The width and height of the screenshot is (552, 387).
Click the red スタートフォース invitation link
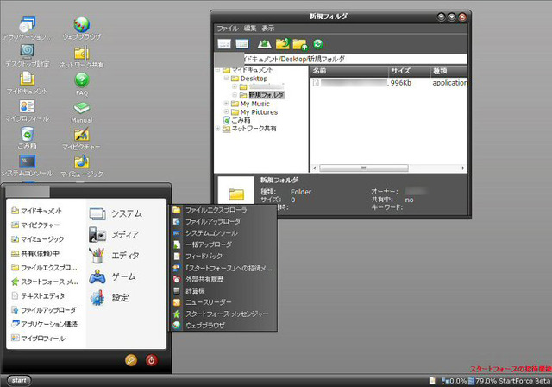(x=511, y=369)
